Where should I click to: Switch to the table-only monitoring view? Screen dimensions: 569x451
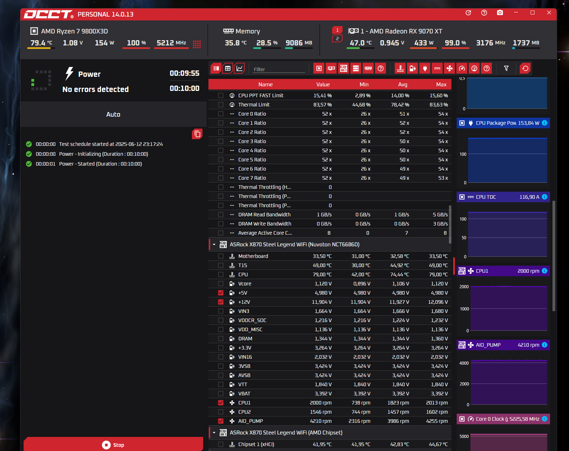click(228, 68)
